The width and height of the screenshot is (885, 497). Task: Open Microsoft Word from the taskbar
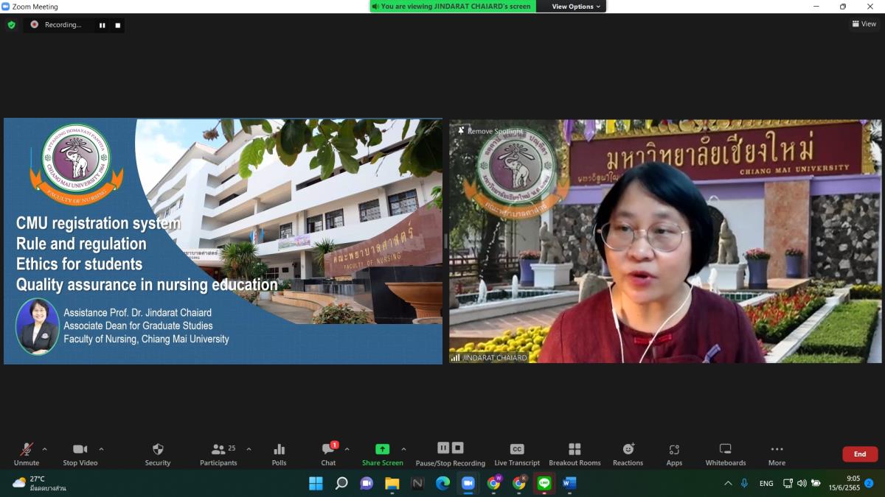[569, 483]
